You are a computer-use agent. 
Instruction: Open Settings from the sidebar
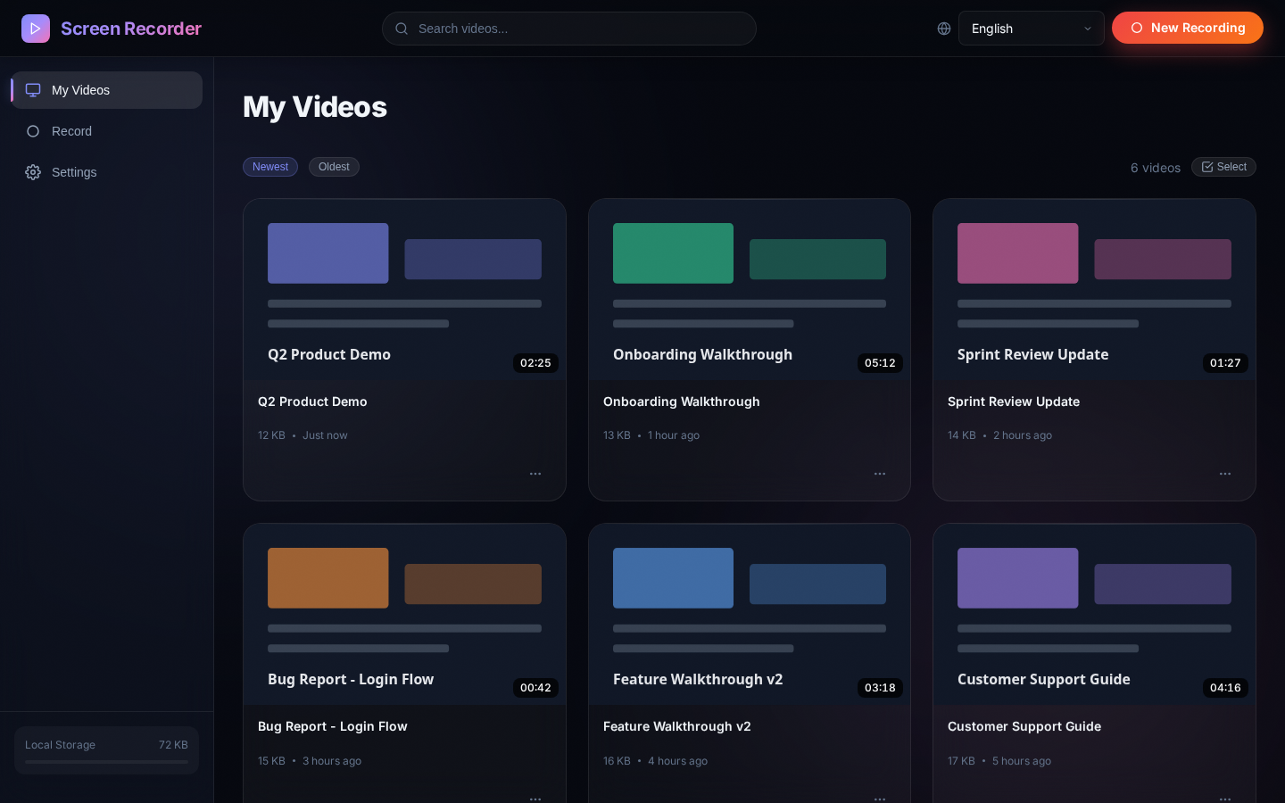coord(107,172)
